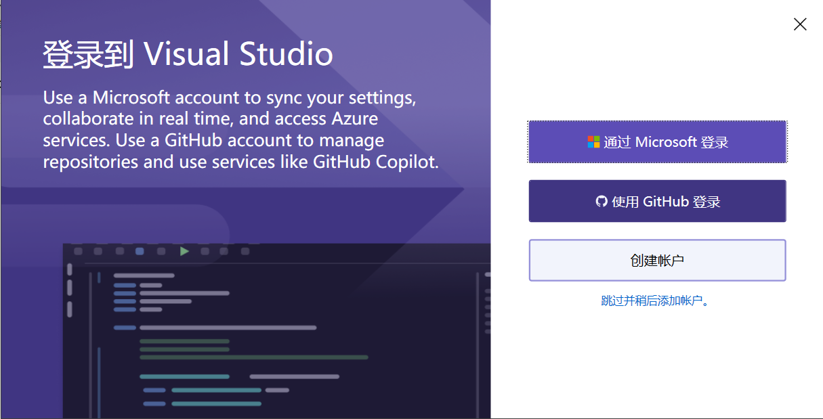Image resolution: width=823 pixels, height=419 pixels.
Task: Click the 通过 Microsoft 登录 button
Action: tap(657, 142)
